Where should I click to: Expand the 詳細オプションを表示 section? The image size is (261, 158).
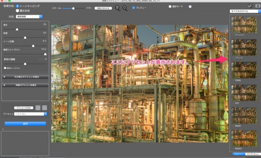click(x=25, y=85)
